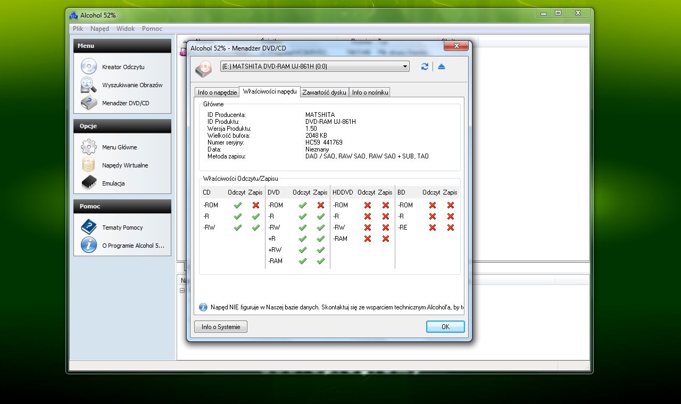
Task: Eject the selected drive tray
Action: click(442, 66)
